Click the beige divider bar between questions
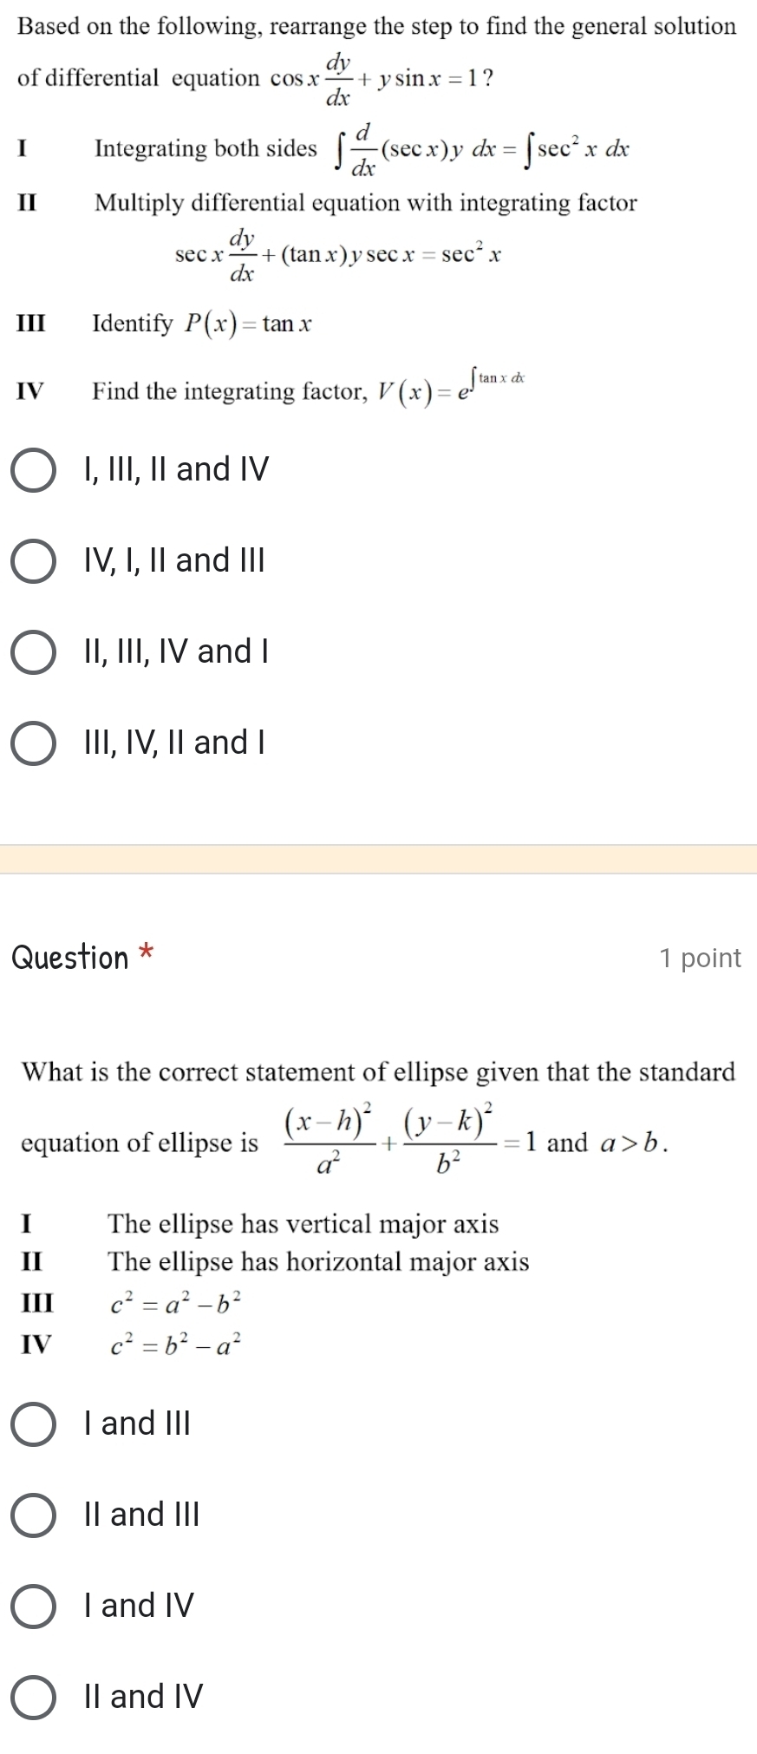 [x=378, y=859]
